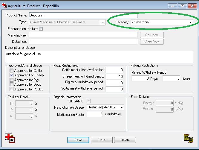Screen dimensions: 199x150
Task: Edit the Product Name field
Action: [83, 15]
